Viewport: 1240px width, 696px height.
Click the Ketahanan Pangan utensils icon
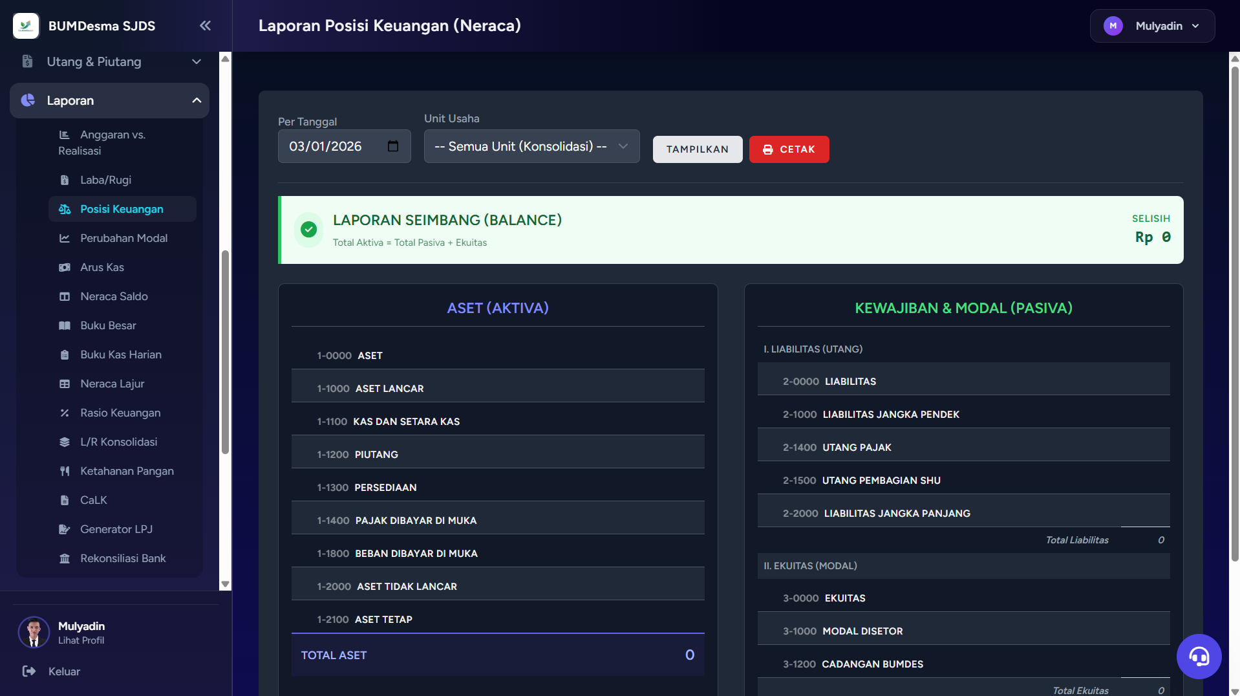65,471
